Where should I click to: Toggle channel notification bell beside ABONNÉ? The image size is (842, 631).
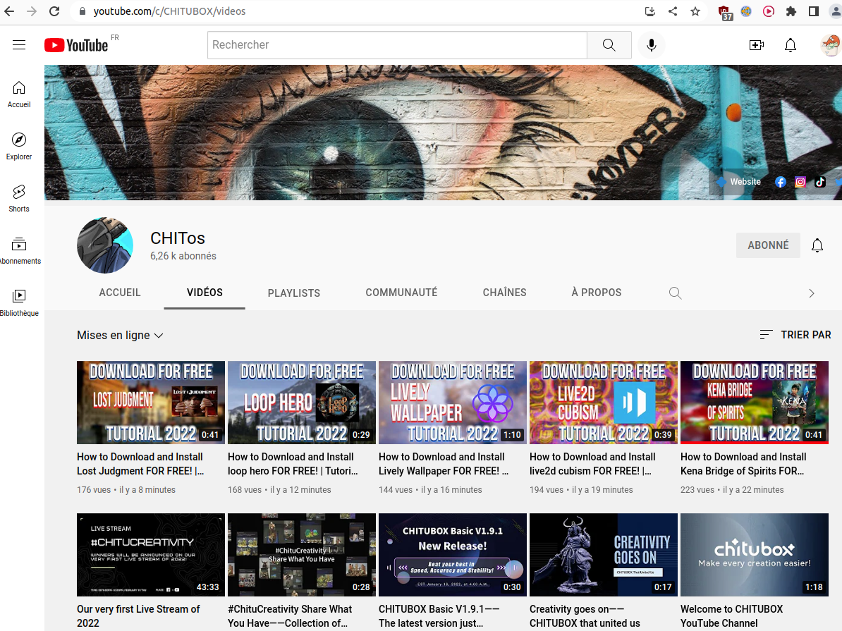[x=817, y=245]
